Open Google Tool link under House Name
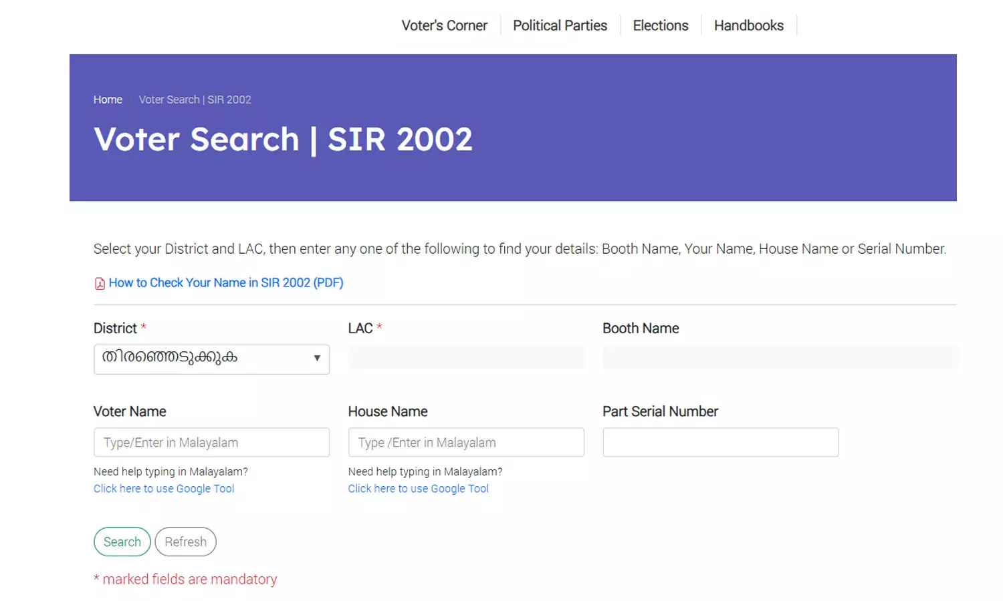This screenshot has width=1003, height=601. click(418, 489)
